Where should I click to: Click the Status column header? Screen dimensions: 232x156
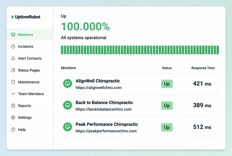[x=167, y=68]
